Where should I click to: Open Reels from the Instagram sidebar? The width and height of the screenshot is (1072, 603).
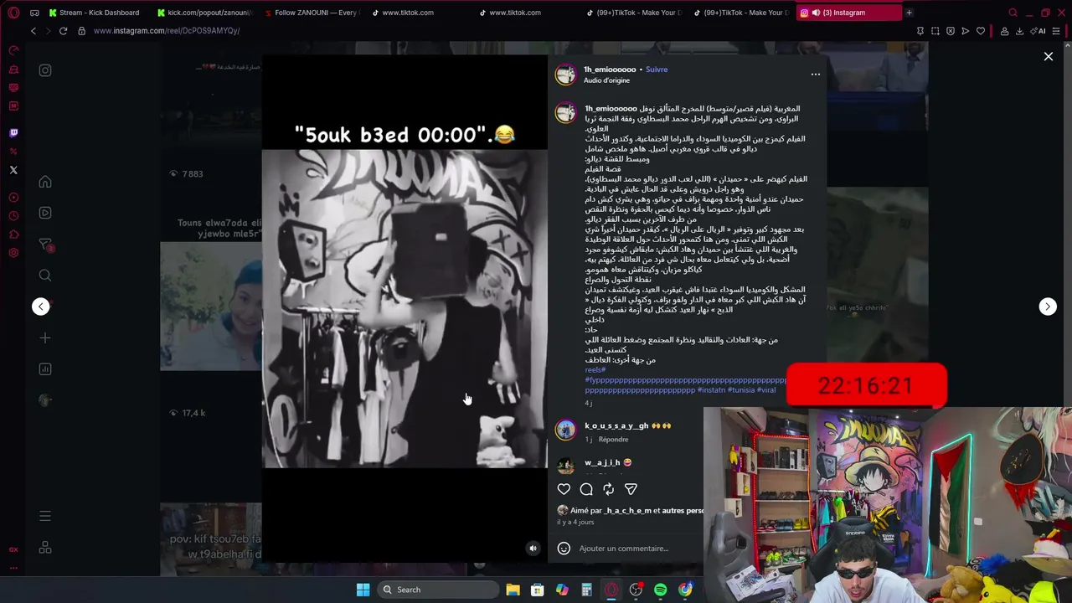[45, 213]
